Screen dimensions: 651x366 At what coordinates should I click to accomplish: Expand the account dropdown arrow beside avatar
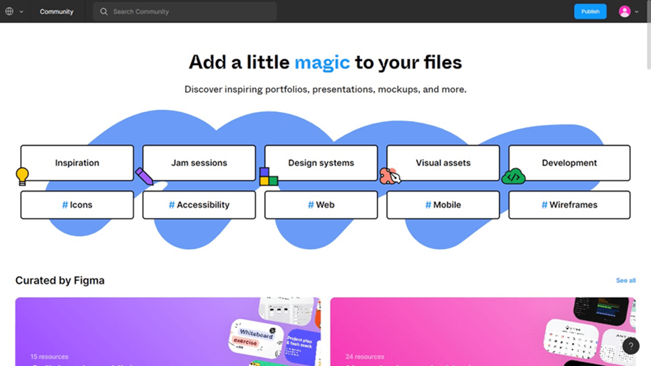(636, 12)
